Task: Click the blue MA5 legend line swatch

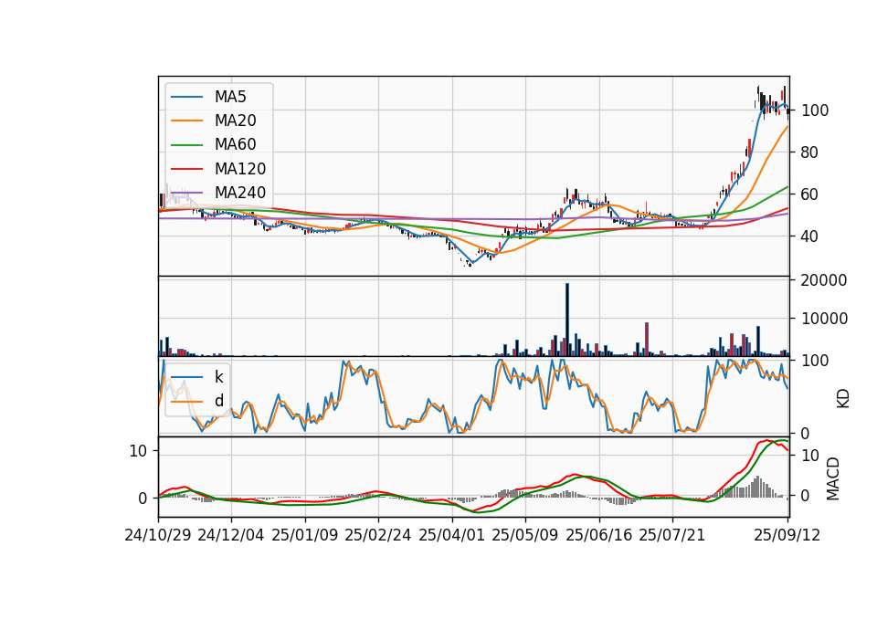Action: pyautogui.click(x=186, y=98)
